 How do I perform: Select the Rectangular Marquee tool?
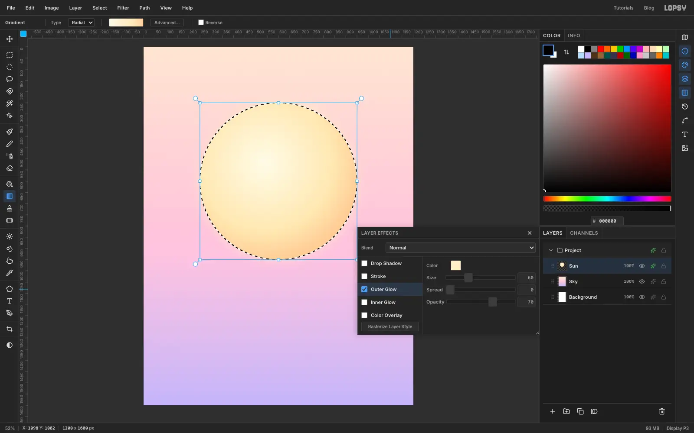click(x=10, y=55)
